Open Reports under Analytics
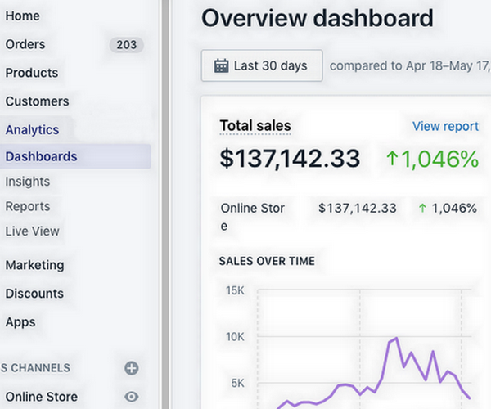This screenshot has height=409, width=491. pos(28,206)
